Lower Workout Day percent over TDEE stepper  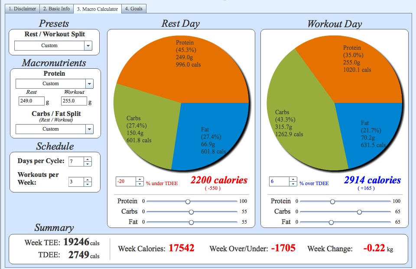coord(293,184)
